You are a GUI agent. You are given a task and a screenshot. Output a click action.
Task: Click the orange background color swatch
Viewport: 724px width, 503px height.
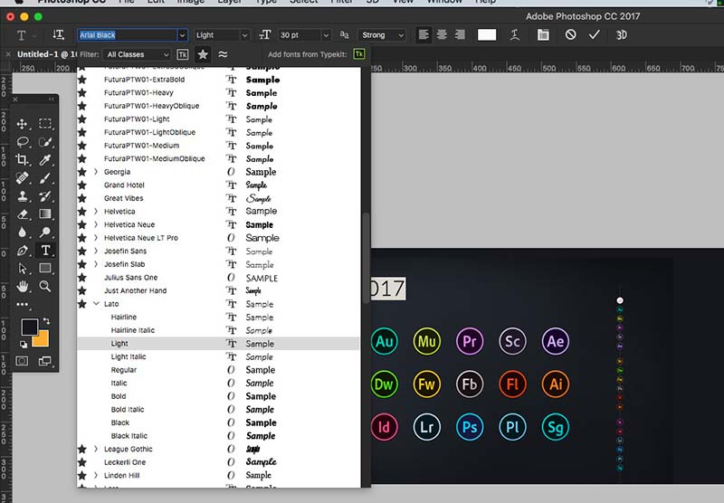(42, 340)
